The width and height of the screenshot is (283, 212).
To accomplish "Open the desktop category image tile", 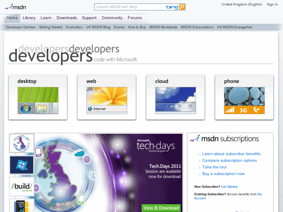I will [x=38, y=100].
